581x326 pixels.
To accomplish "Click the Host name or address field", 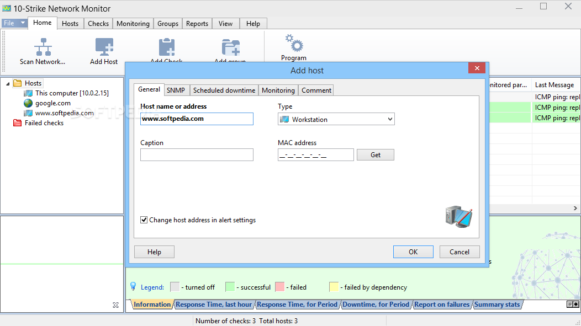I will tap(197, 119).
